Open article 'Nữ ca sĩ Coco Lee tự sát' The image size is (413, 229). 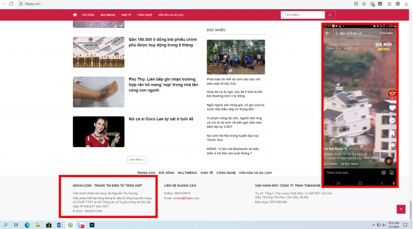coord(161,119)
